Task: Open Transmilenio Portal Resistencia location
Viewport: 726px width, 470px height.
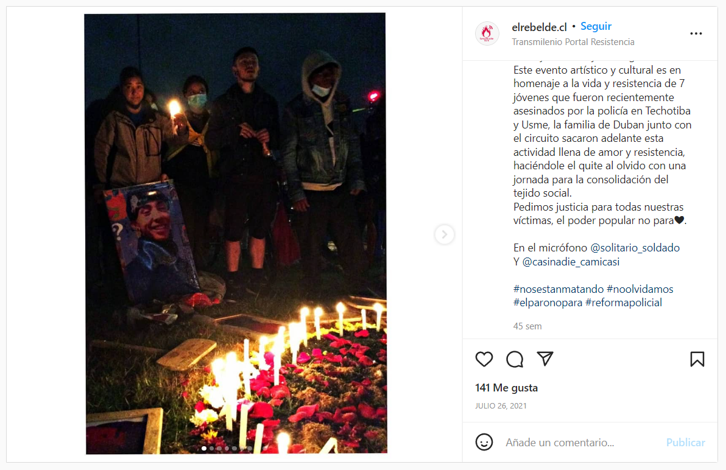Action: (573, 42)
